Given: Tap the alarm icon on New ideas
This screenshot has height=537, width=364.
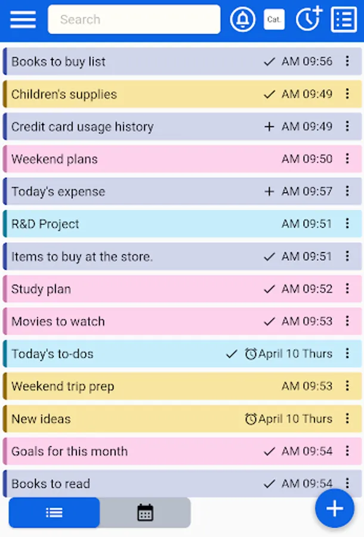Looking at the screenshot, I should coord(252,419).
